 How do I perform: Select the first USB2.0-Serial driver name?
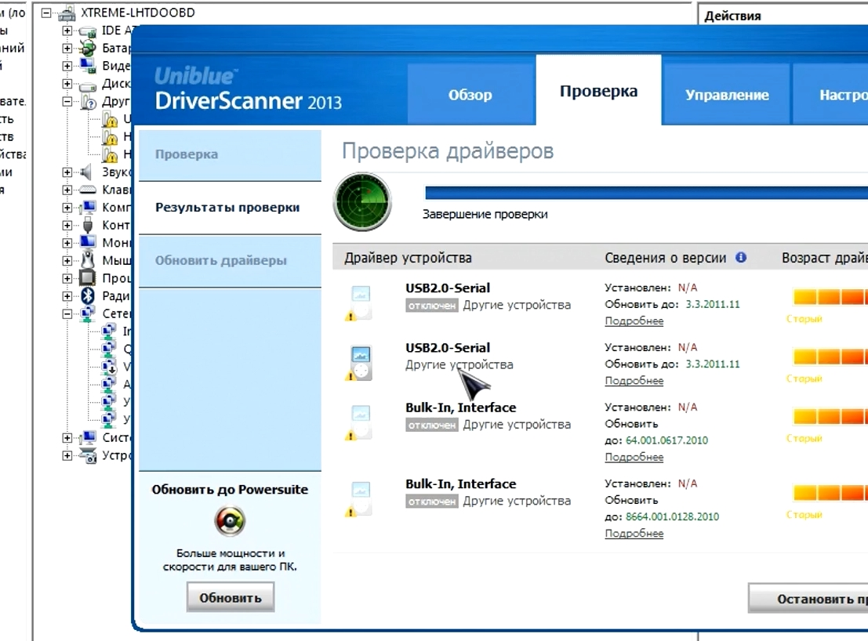[x=447, y=288]
